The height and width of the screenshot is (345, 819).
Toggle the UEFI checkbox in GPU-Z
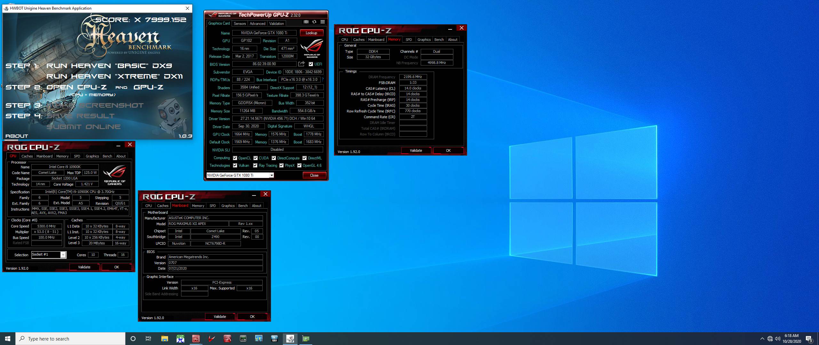(x=311, y=64)
